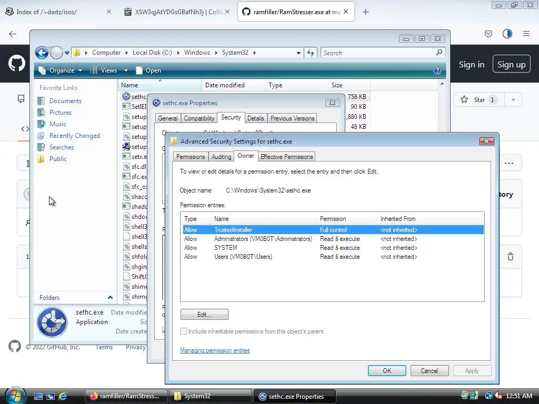Toggle Include inheritable permissions checkbox
Viewport: 539px width, 404px height.
click(184, 331)
